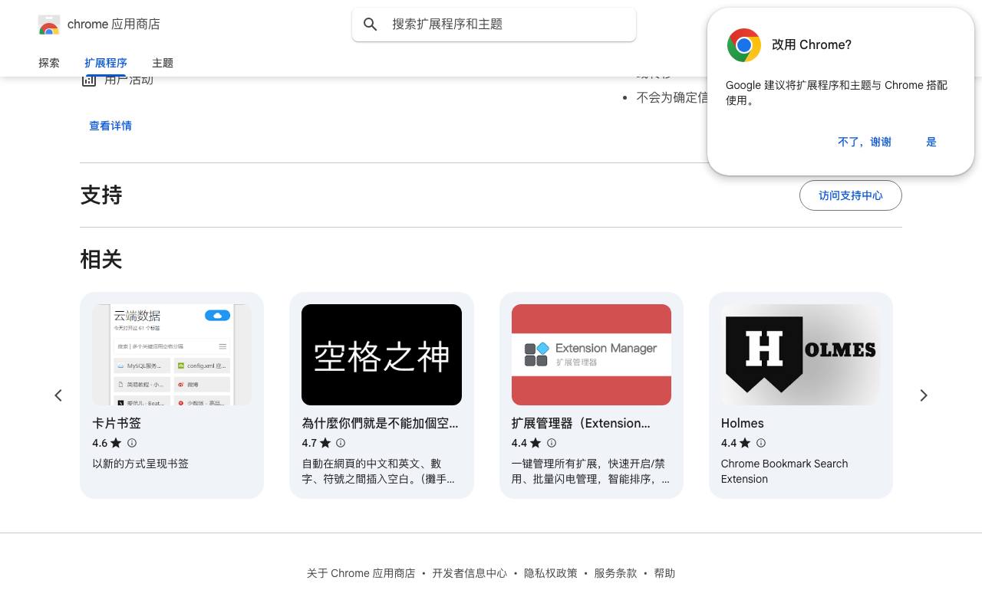Click the 支持 section heading
This screenshot has width=982, height=613.
(x=101, y=195)
